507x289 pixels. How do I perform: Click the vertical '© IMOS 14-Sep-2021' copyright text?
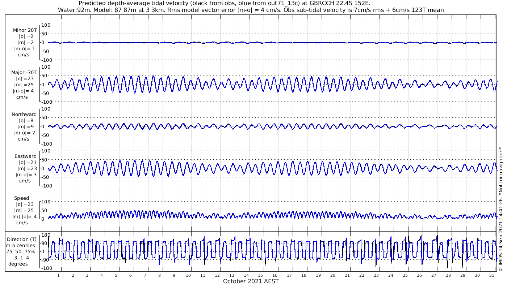point(501,210)
